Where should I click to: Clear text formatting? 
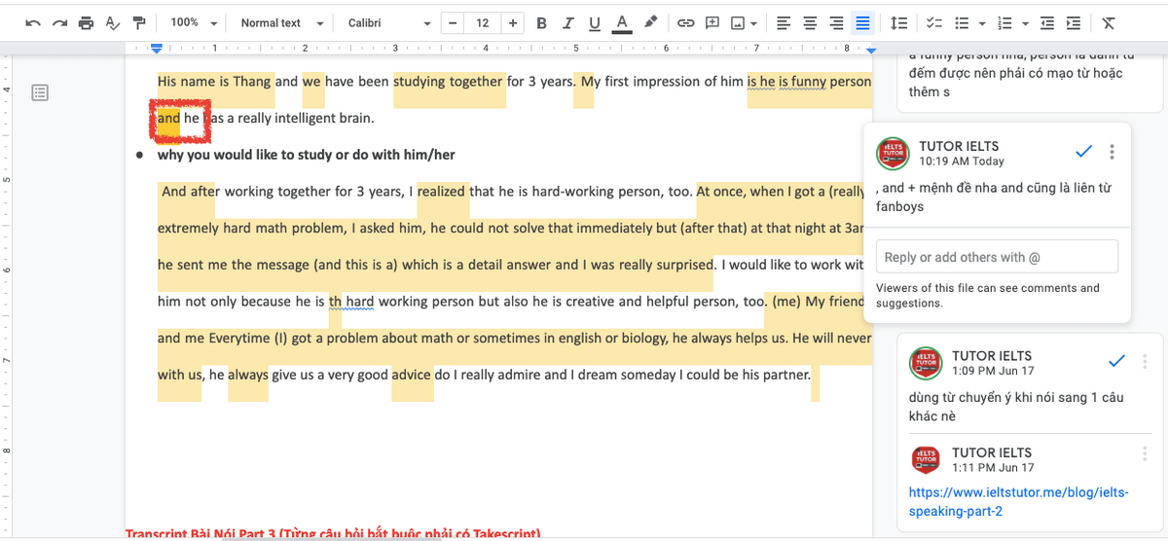(1108, 22)
